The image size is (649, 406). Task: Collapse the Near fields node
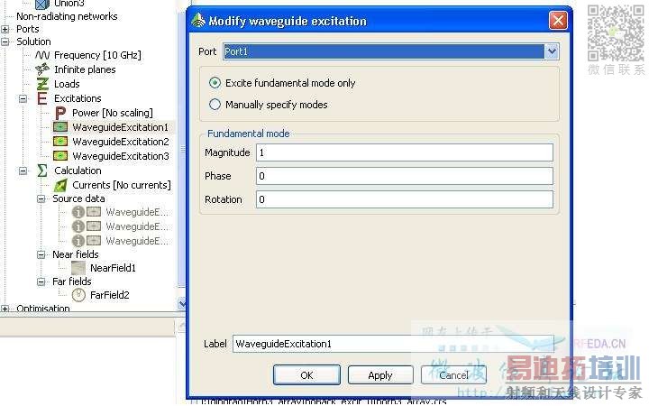pos(41,254)
